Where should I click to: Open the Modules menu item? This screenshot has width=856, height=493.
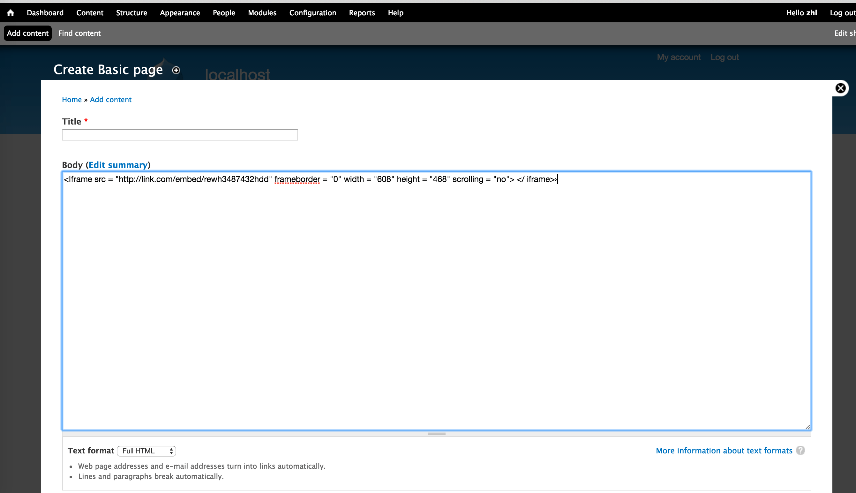(262, 13)
